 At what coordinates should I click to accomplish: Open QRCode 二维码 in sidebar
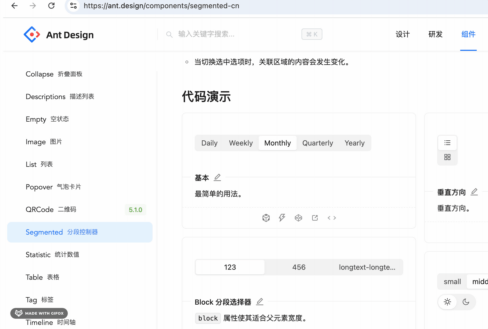pyautogui.click(x=80, y=210)
